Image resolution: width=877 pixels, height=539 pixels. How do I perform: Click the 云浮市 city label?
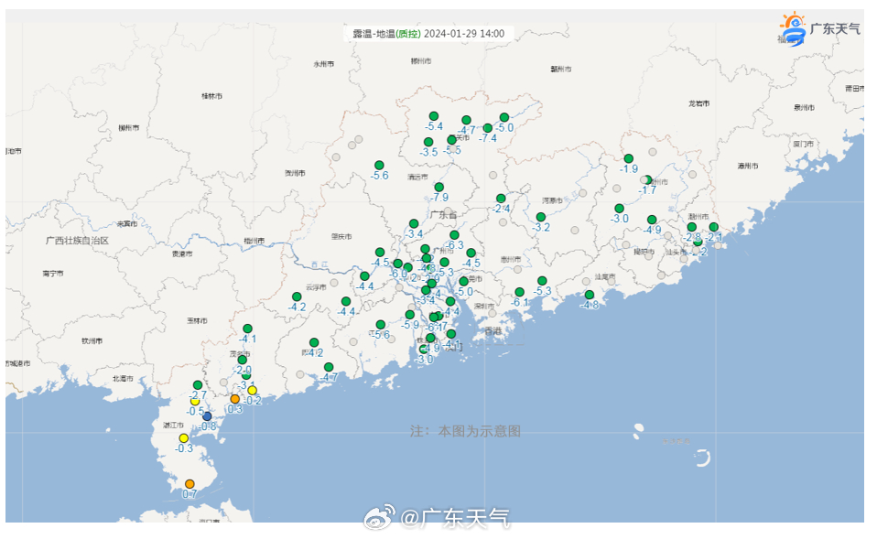coord(316,287)
